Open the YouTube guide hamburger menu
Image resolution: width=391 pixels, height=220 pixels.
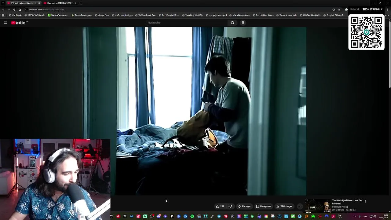click(x=5, y=23)
